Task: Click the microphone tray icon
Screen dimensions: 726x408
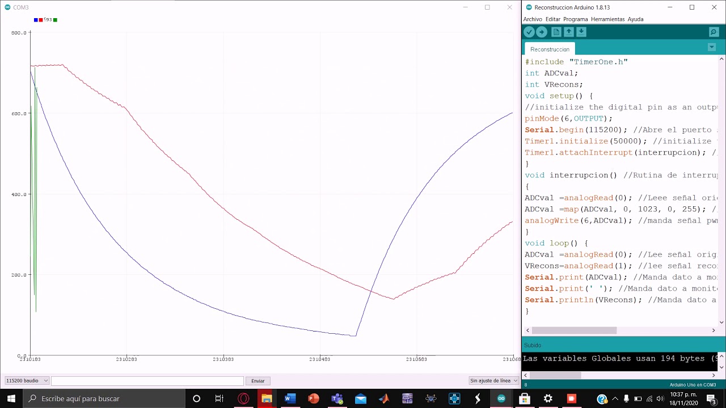Action: tap(626, 399)
